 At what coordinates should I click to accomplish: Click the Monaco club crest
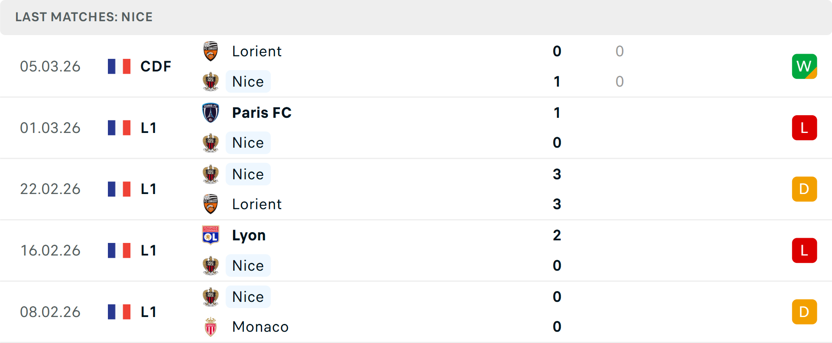click(211, 327)
